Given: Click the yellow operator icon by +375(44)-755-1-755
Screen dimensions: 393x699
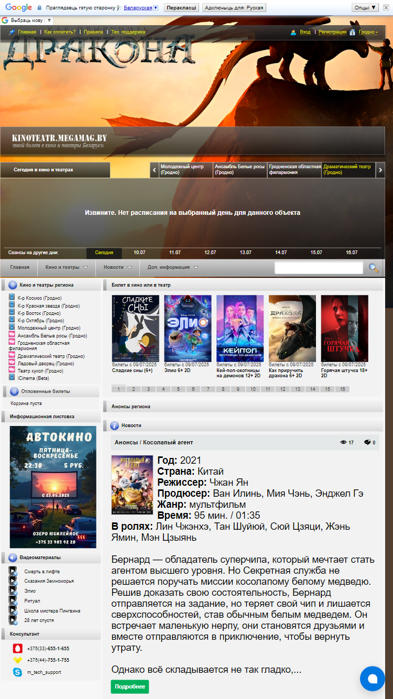Looking at the screenshot, I should click(x=17, y=660).
